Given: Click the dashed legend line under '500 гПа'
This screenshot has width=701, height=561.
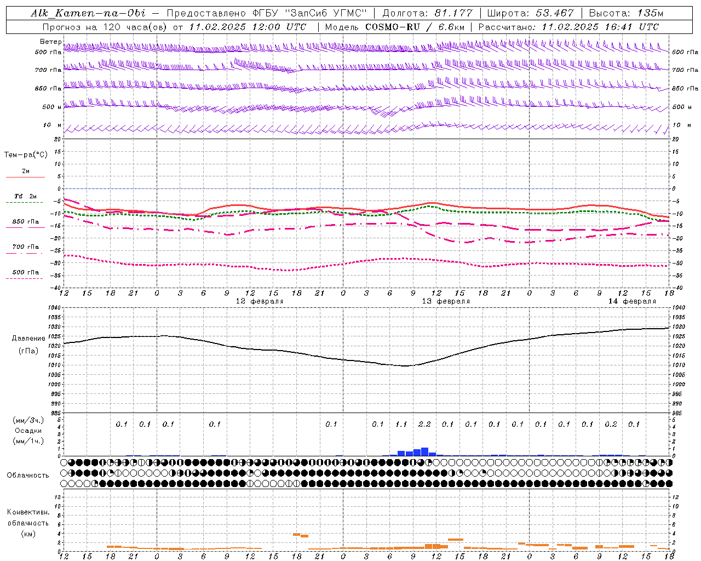Looking at the screenshot, I should [x=24, y=279].
